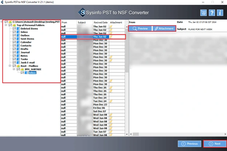The width and height of the screenshot is (227, 151).
Task: Switch to the Preview tab
Action: (x=140, y=28)
